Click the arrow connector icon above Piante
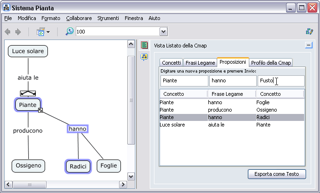This screenshot has height=193, width=320. pos(28,93)
